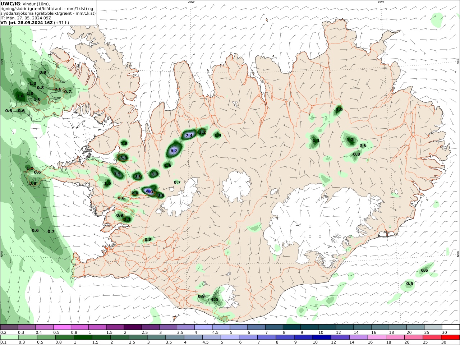Click the '(+31 h)' forecast offset

61,22
